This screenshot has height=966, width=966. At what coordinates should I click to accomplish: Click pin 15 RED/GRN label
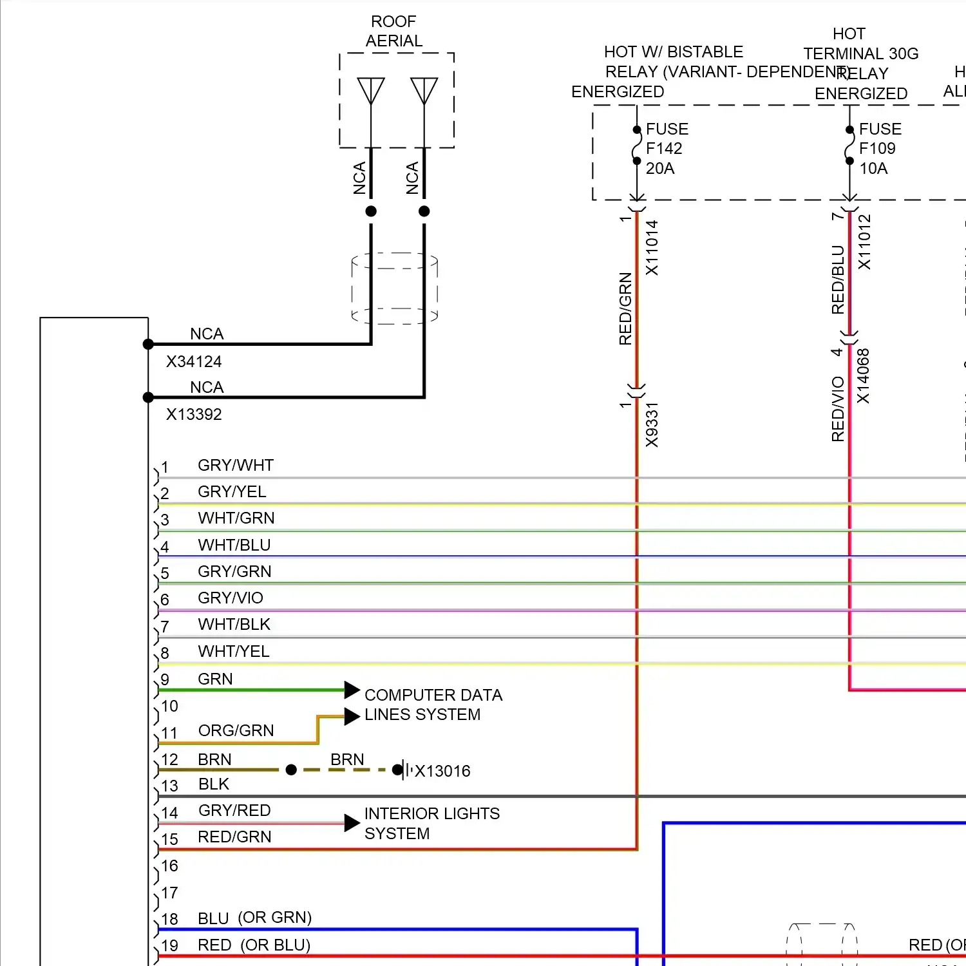click(234, 837)
